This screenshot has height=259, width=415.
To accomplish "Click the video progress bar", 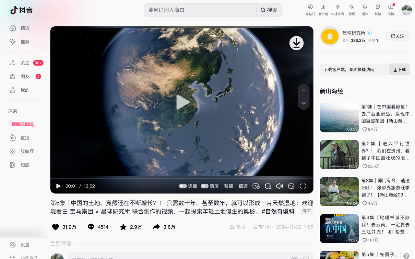I will coord(182,178).
